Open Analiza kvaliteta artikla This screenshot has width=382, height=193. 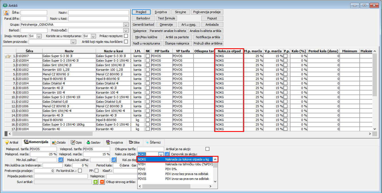coord(205,31)
